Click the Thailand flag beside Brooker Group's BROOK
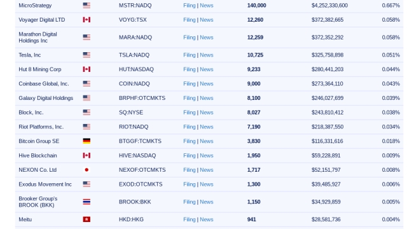This screenshot has width=407, height=229. (x=86, y=202)
